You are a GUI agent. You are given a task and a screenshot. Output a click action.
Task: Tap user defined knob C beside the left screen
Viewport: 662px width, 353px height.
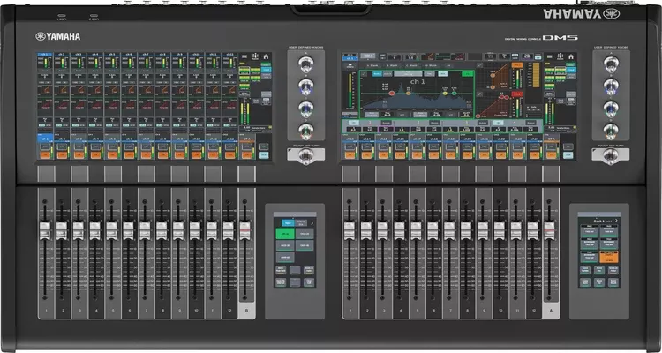pyautogui.click(x=305, y=109)
